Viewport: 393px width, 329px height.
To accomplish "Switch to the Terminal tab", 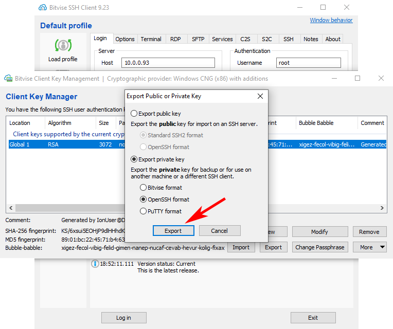I will (x=151, y=39).
